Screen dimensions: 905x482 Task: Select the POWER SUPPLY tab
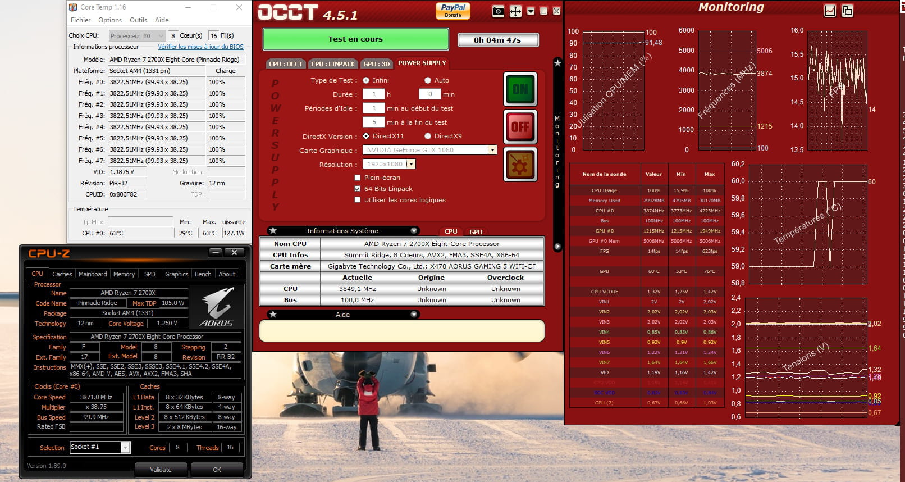point(422,63)
